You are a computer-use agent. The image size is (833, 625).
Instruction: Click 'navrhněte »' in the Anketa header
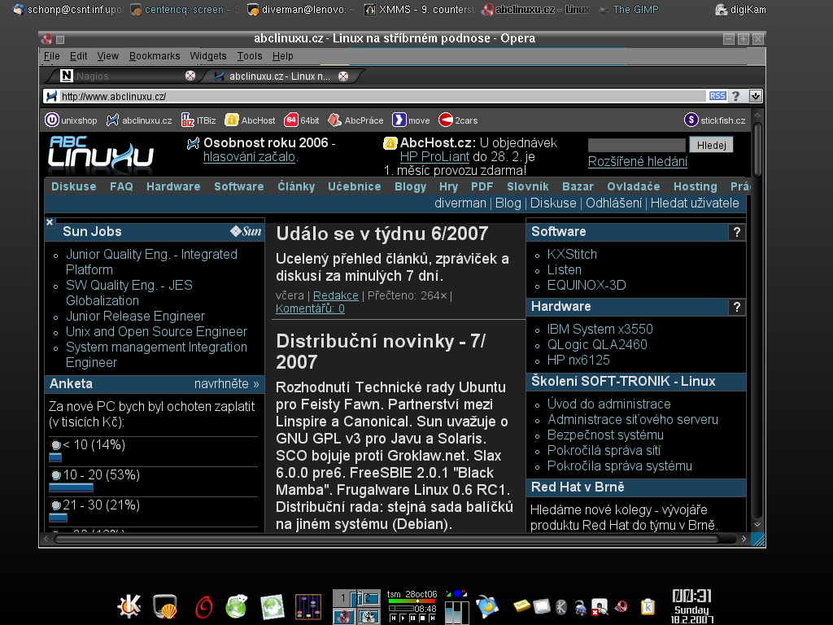click(227, 384)
